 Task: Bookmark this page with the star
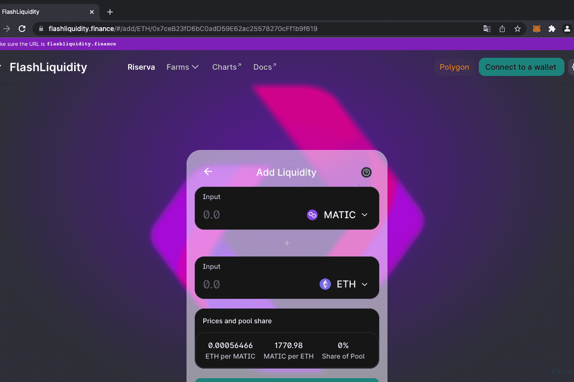tap(518, 29)
